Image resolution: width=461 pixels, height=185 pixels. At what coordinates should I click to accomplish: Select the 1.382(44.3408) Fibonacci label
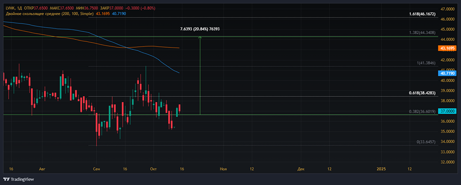pyautogui.click(x=422, y=33)
